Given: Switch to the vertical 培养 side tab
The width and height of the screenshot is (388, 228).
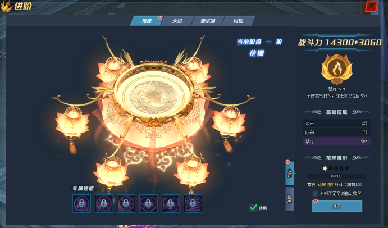Looking at the screenshot, I should 290,199.
